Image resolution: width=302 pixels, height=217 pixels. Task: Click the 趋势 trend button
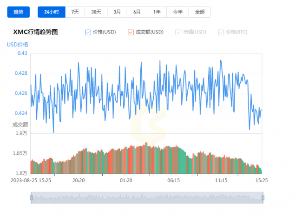tap(19, 12)
